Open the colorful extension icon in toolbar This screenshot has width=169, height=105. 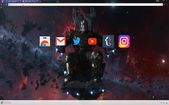click(165, 5)
